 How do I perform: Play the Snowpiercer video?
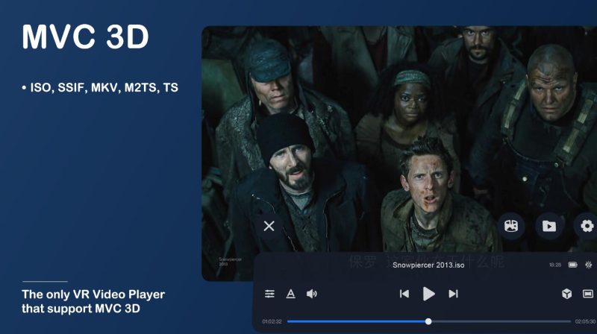[428, 294]
